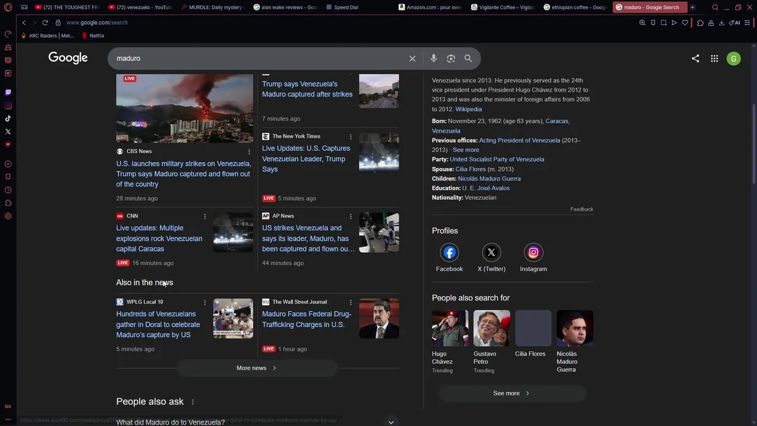The height and width of the screenshot is (426, 757).
Task: Click the www.google.com address bar
Action: pos(96,22)
